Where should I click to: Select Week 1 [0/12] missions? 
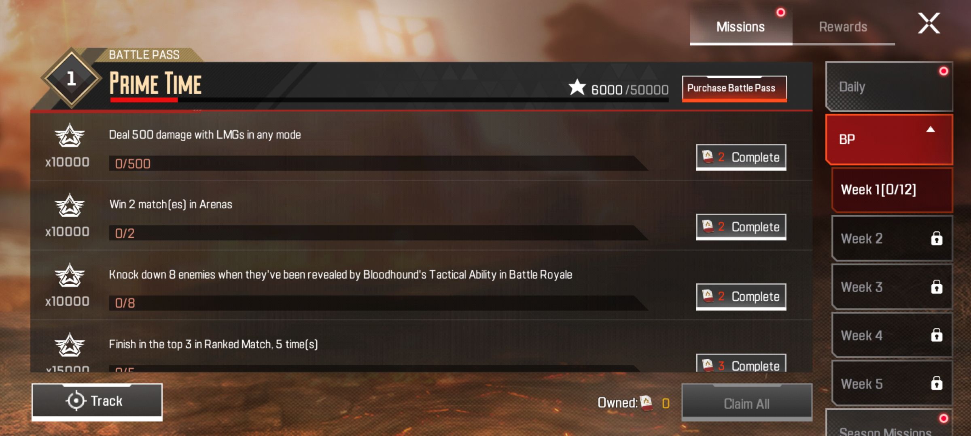click(x=892, y=190)
